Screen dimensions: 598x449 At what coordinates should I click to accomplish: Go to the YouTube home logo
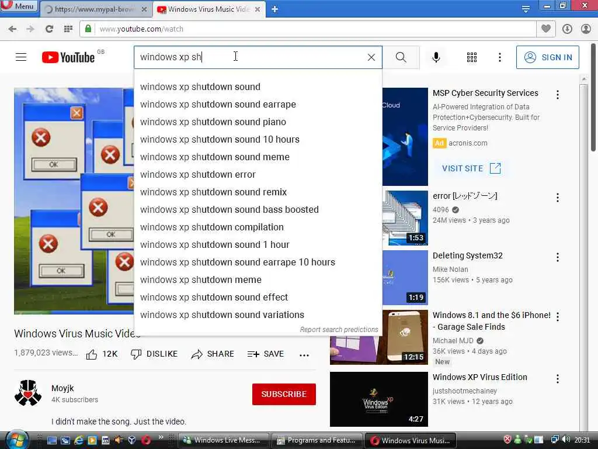68,57
